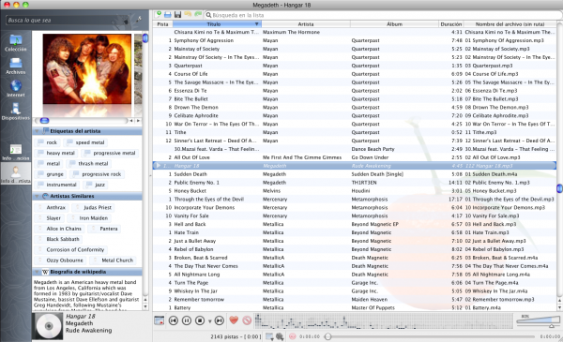
Task: Skip to the next track
Action: [220, 320]
